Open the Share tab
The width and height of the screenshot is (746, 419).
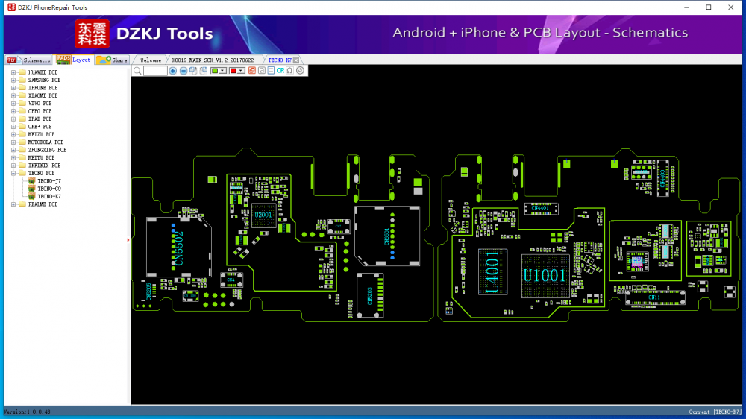coord(113,60)
